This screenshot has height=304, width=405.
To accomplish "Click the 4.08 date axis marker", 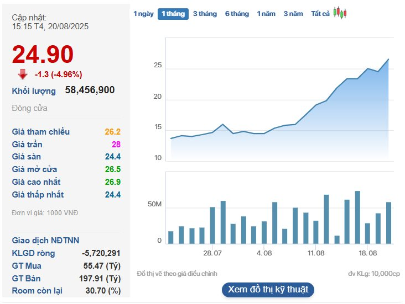I will pos(264,253).
